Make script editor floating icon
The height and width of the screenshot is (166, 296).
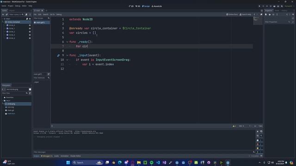coord(261,14)
